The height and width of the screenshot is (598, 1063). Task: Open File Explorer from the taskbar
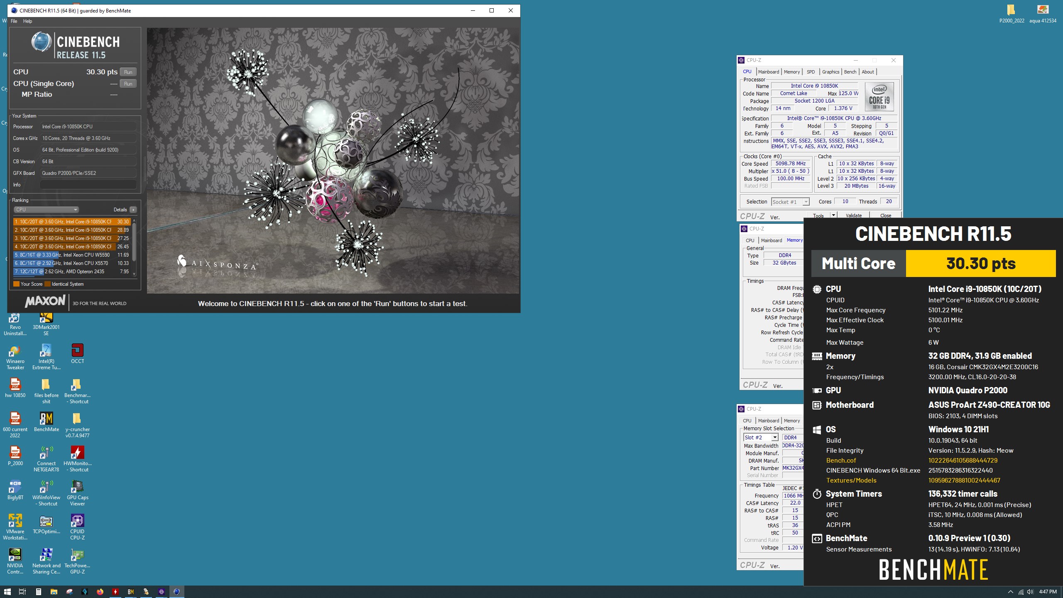(54, 592)
